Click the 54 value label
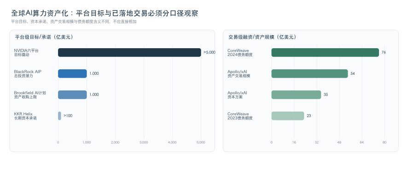 click(353, 73)
